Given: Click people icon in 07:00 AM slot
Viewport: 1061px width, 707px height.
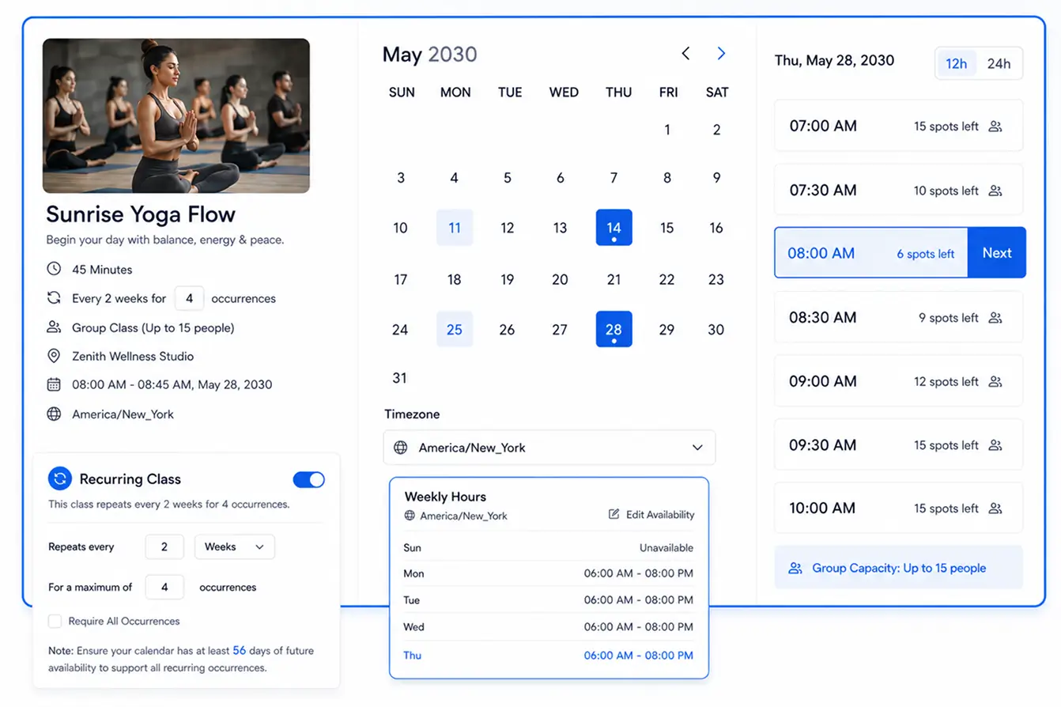Looking at the screenshot, I should 995,126.
